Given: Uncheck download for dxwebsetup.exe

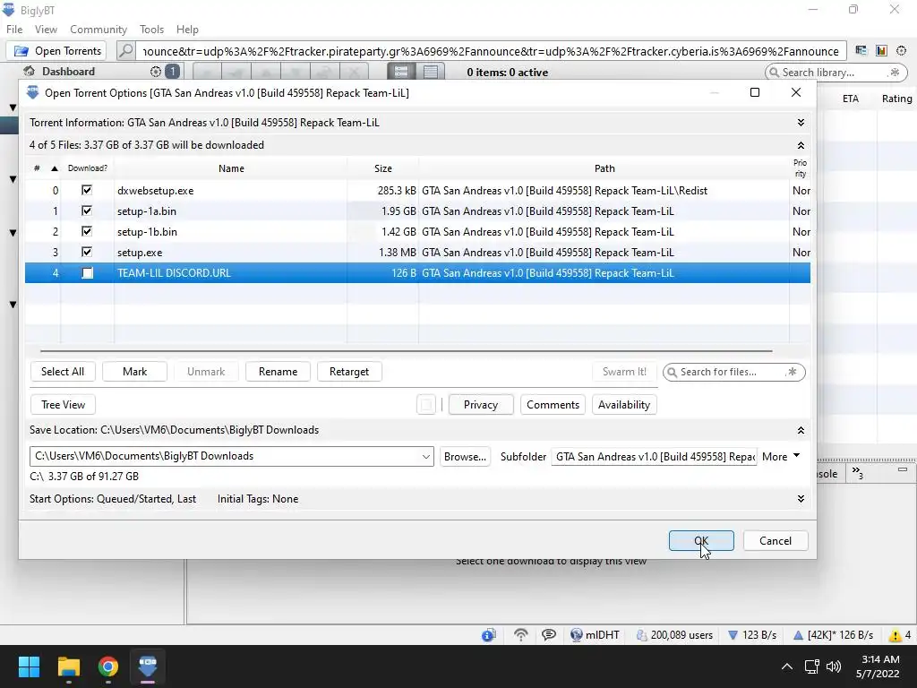Looking at the screenshot, I should point(87,190).
